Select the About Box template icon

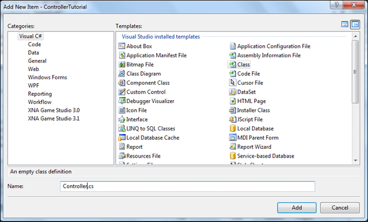(122, 46)
